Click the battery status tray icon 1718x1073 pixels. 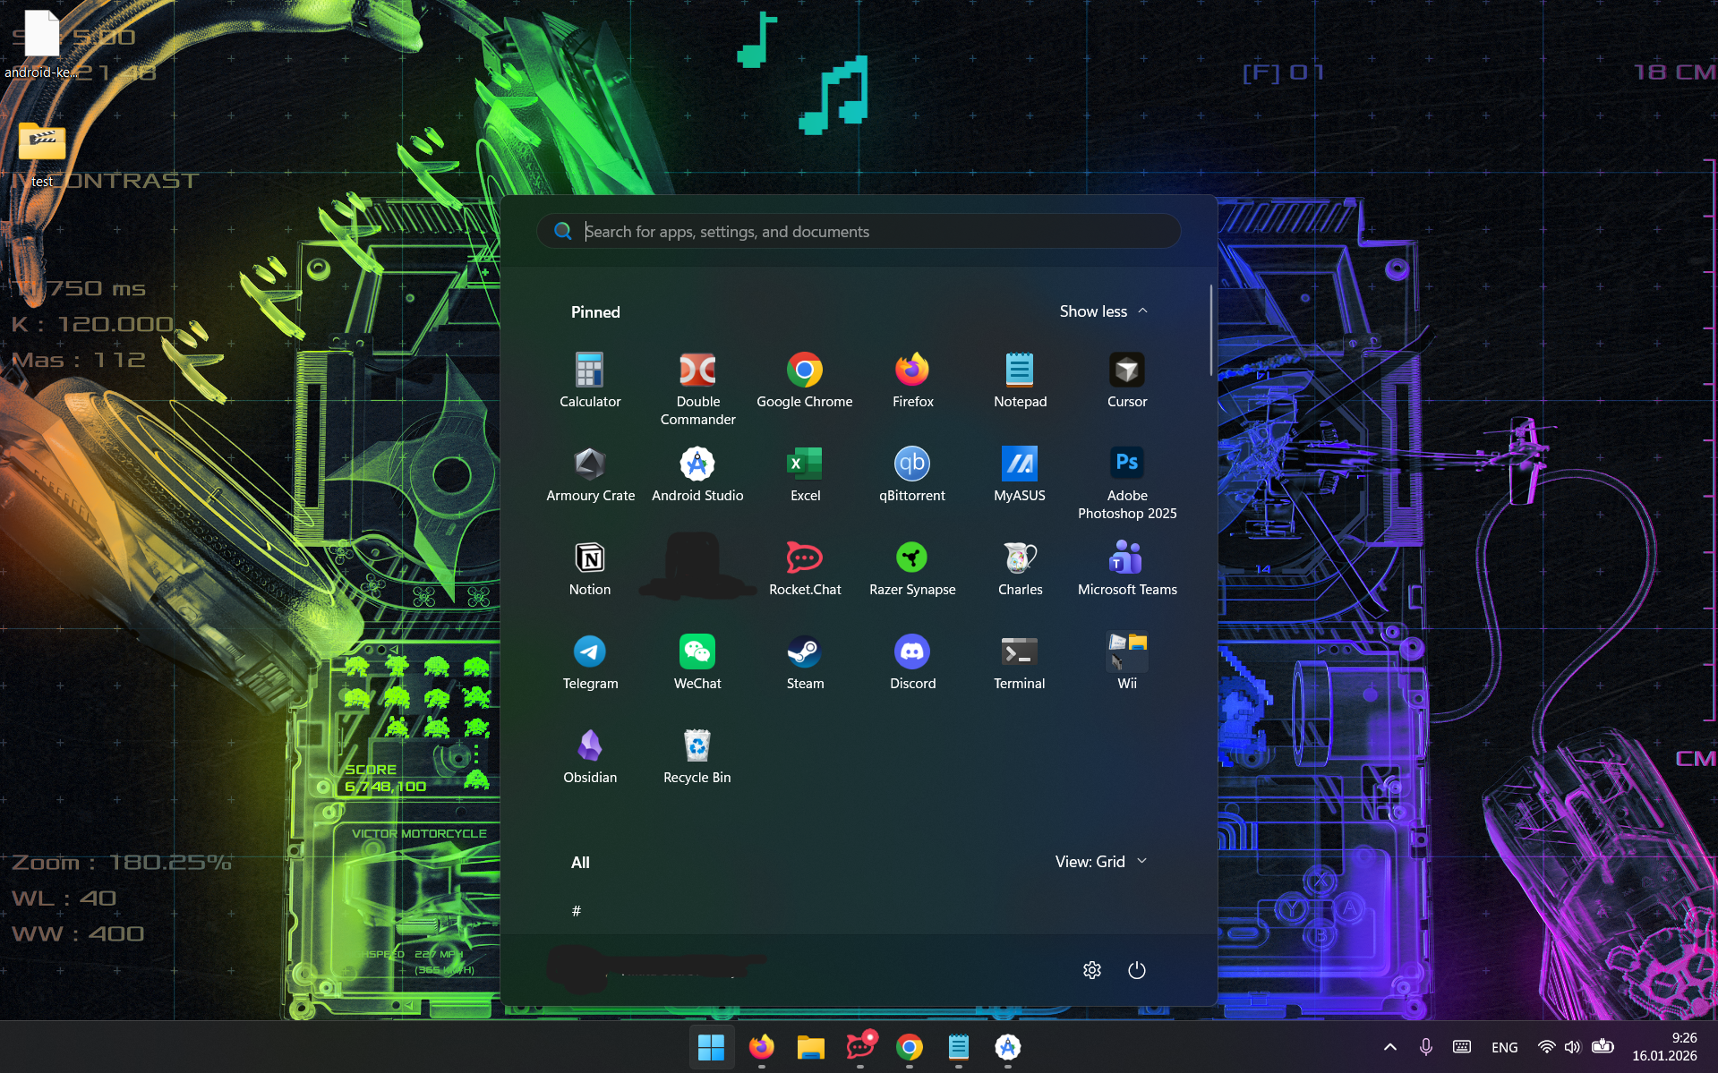point(1603,1047)
